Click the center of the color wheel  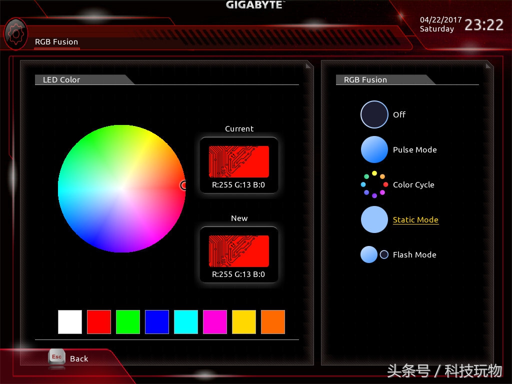coord(121,188)
